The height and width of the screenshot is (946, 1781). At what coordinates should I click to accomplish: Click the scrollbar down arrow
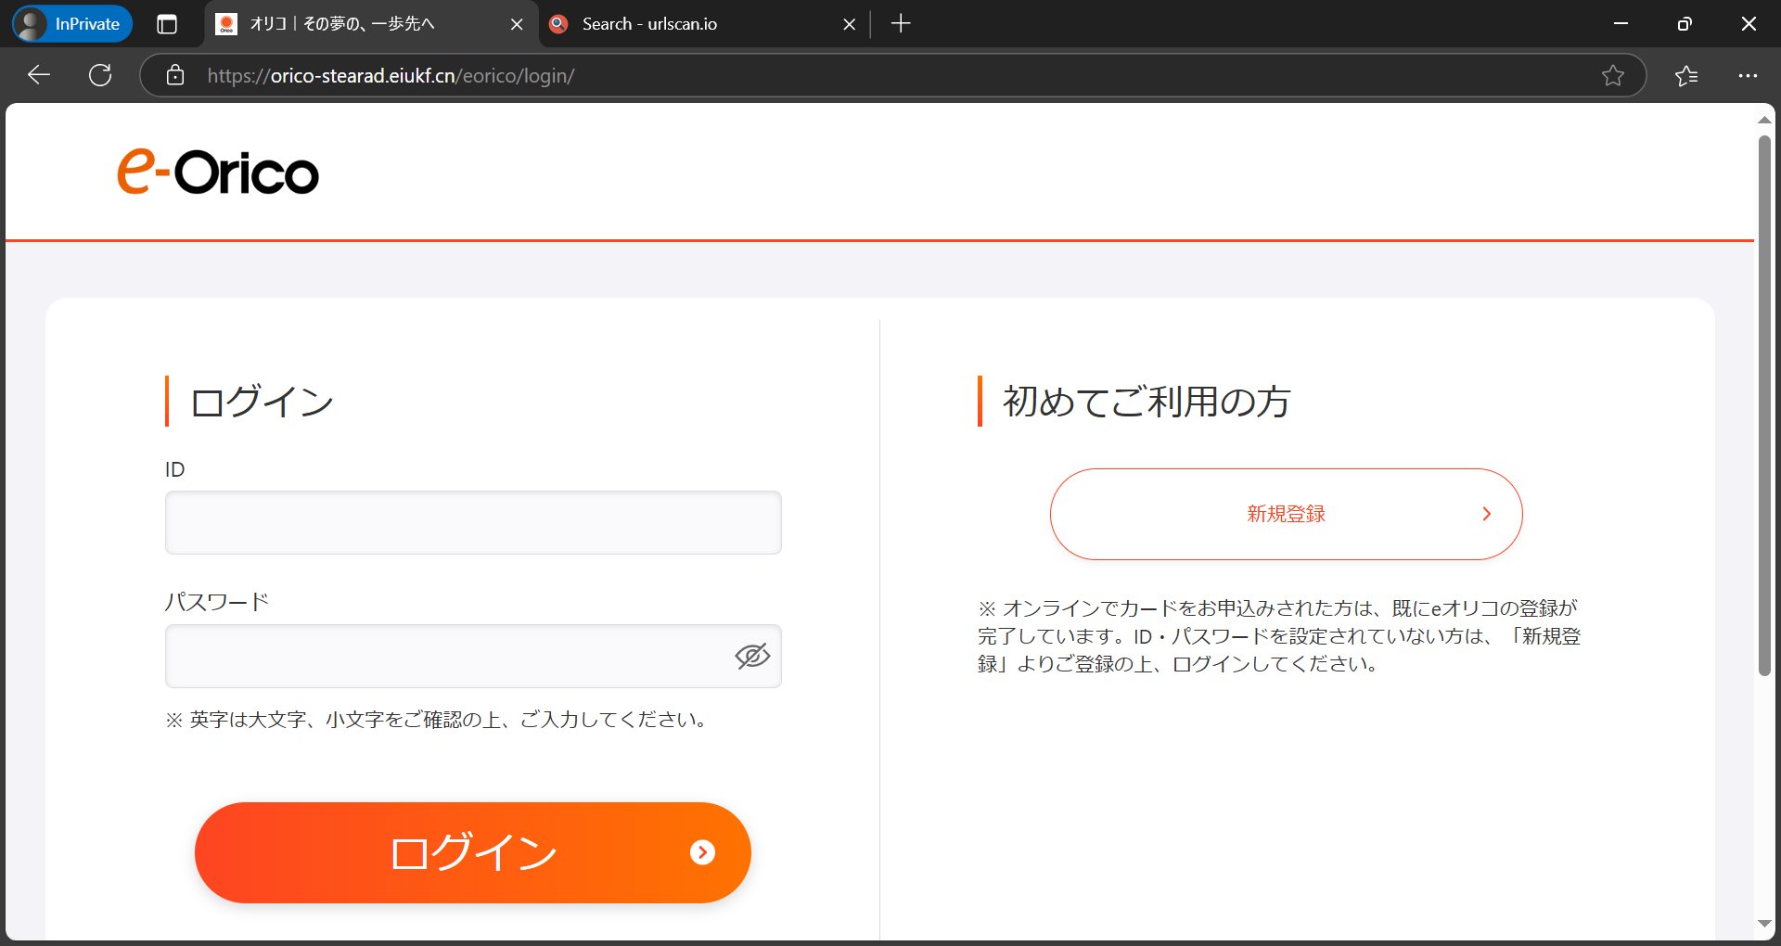(x=1764, y=924)
